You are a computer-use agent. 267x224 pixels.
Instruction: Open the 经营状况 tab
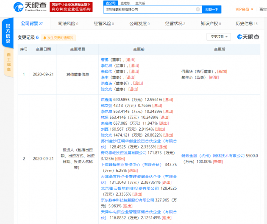[x=175, y=23]
